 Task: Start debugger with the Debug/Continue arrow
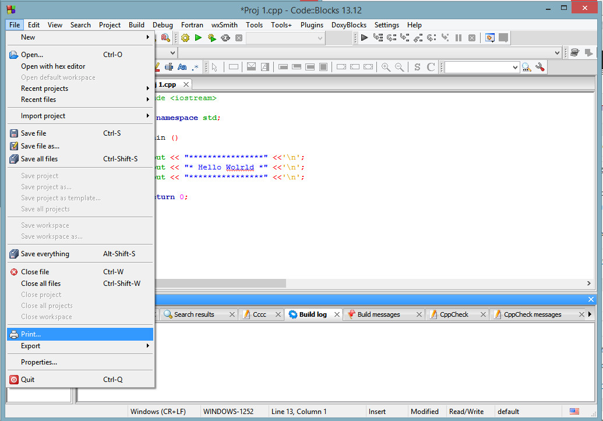click(364, 38)
